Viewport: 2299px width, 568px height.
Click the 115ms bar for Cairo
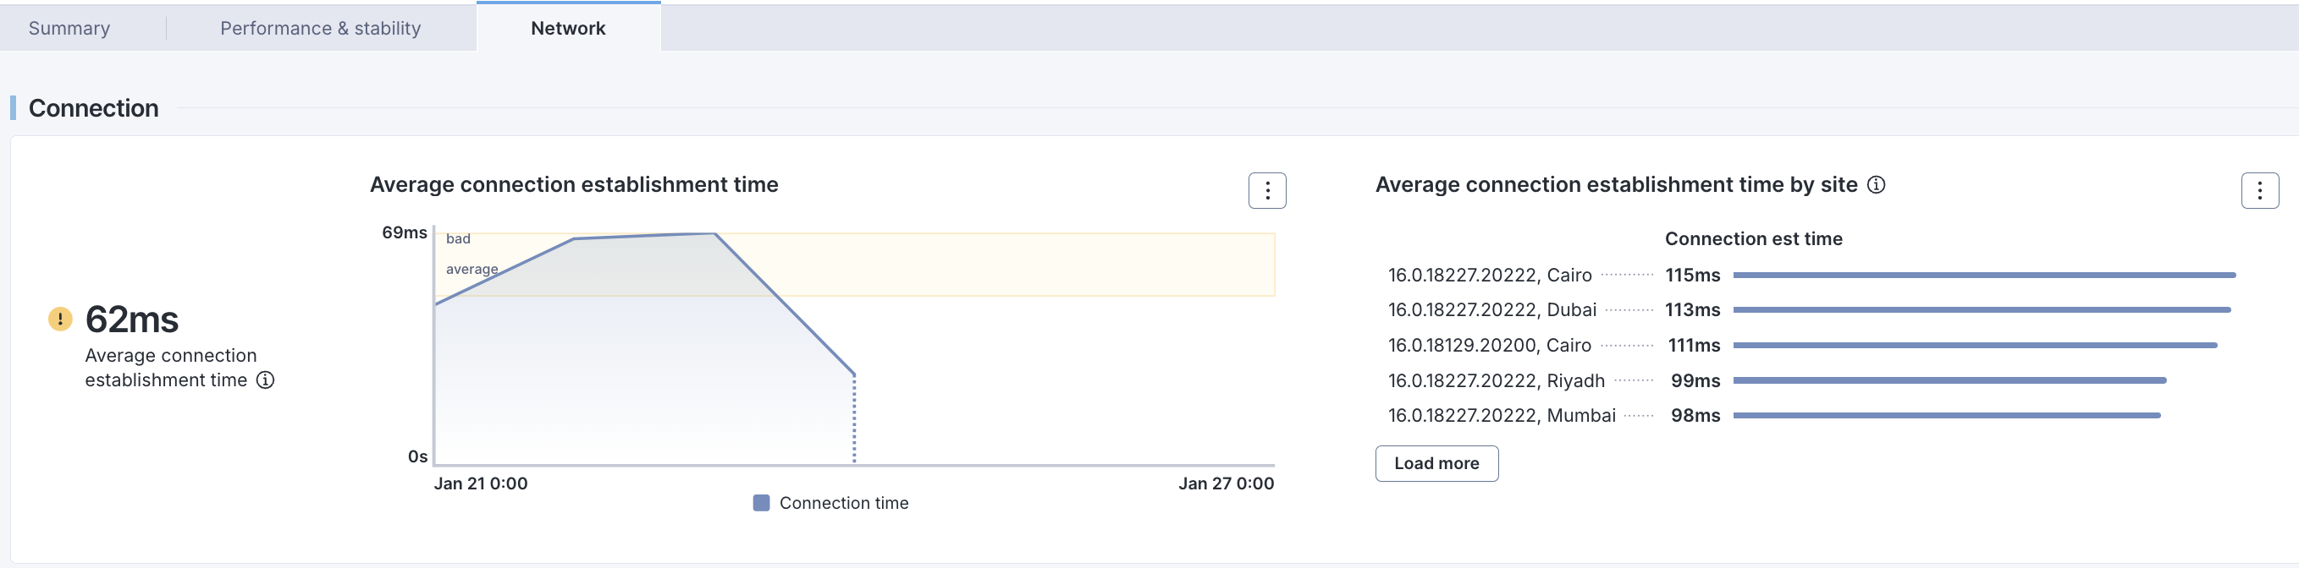pos(1983,276)
